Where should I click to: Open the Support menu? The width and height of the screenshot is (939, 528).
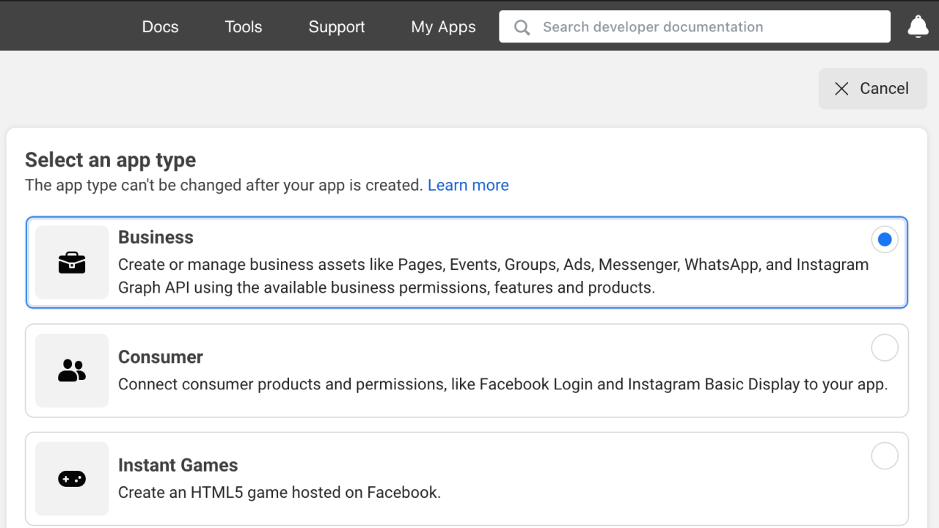click(x=336, y=26)
